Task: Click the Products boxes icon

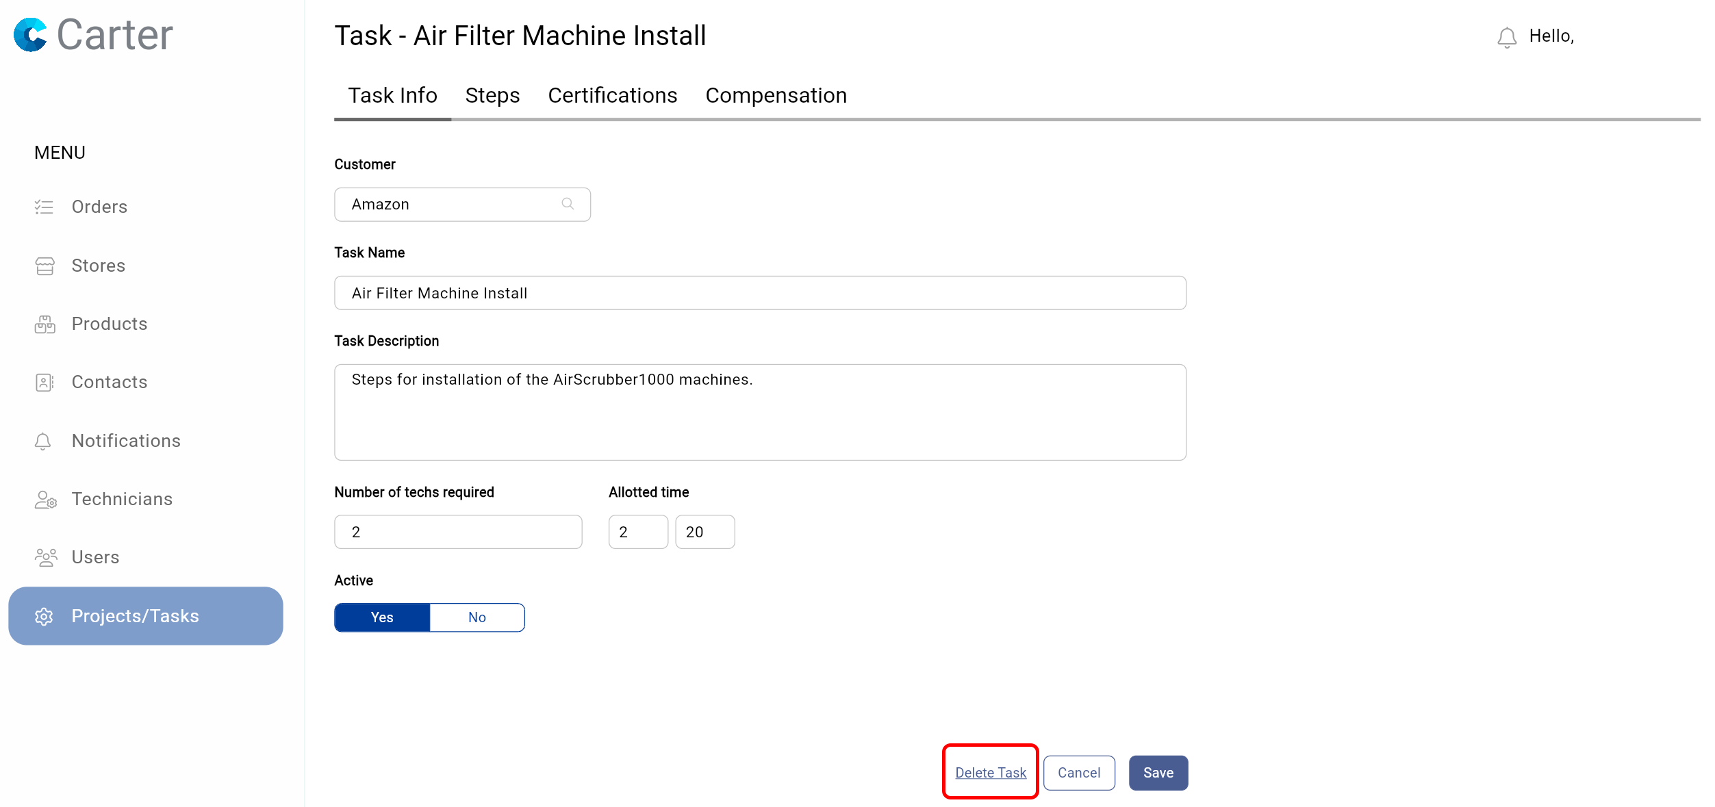Action: (45, 324)
